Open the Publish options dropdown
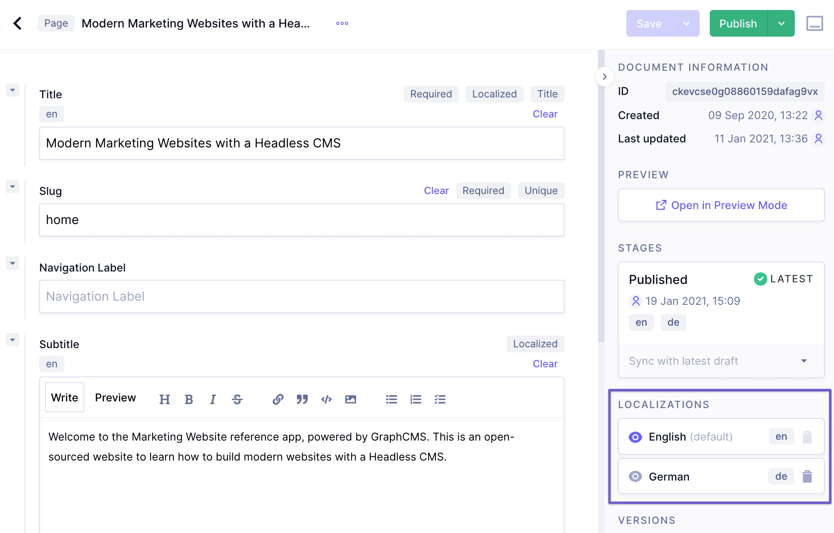 pos(782,23)
